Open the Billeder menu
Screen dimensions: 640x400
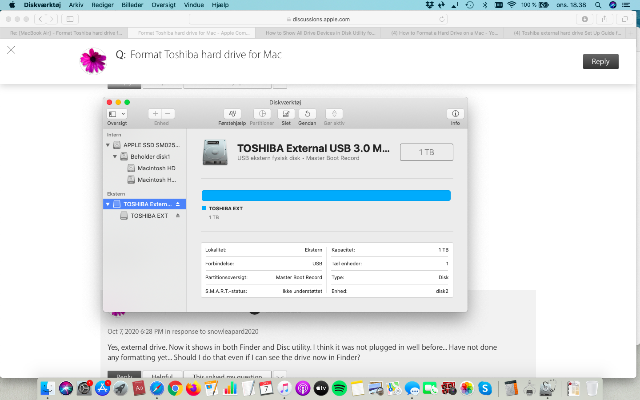pos(132,5)
